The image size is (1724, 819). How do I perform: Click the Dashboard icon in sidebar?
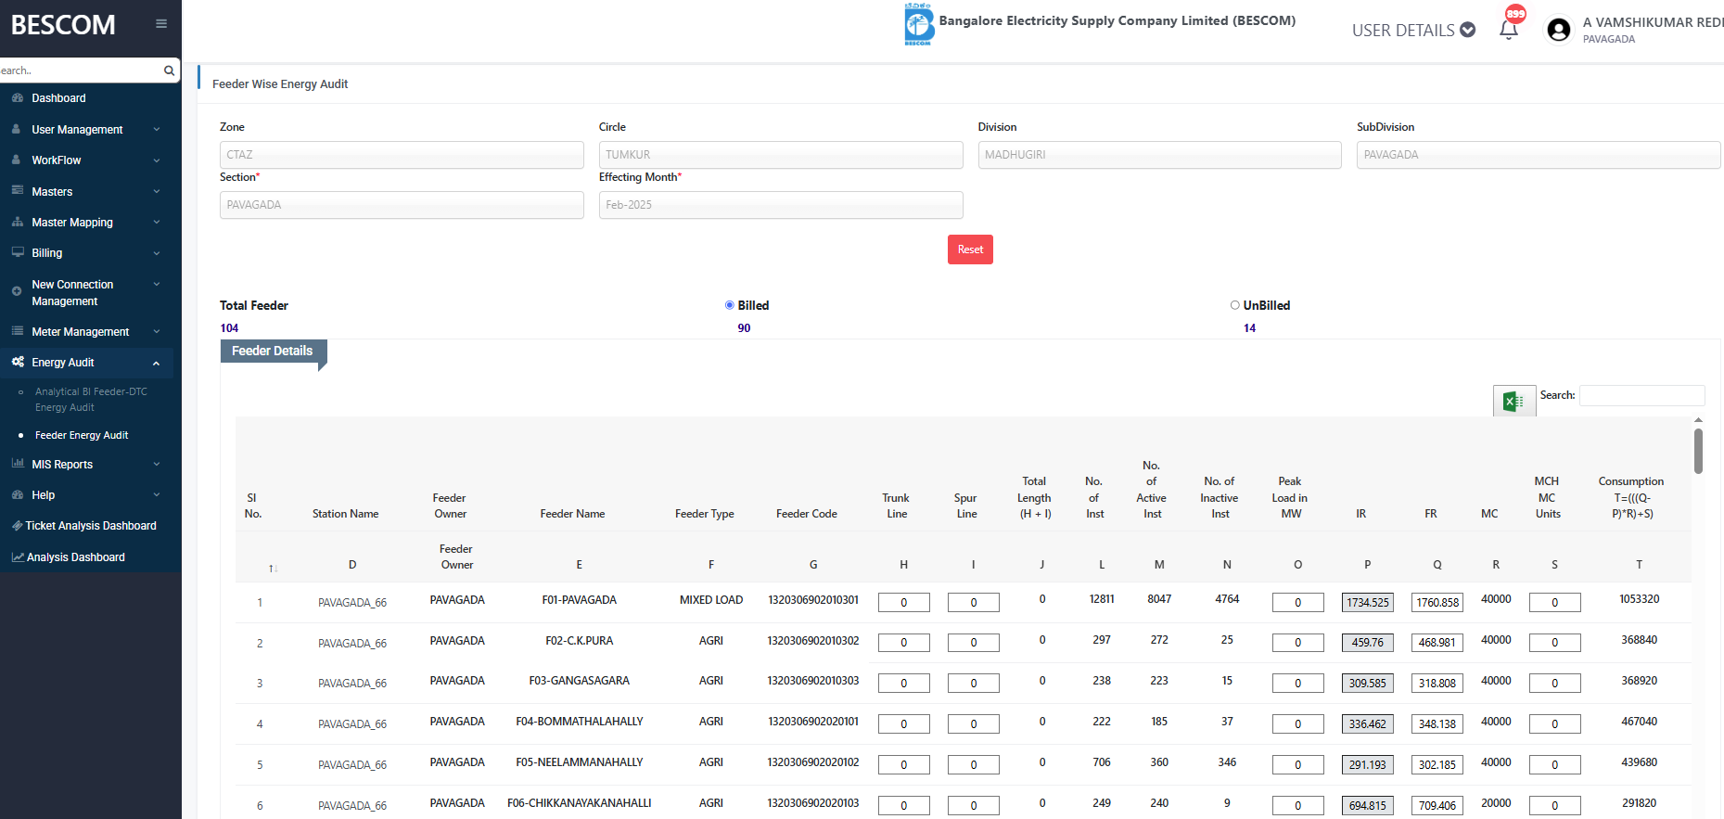click(18, 97)
